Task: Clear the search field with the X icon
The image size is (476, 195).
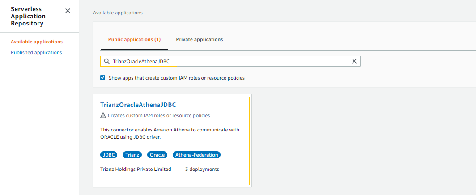Action: point(354,61)
